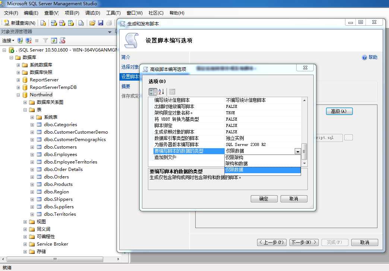Click the SQL Server instance icon in tree
The image size is (389, 271).
click(12, 50)
